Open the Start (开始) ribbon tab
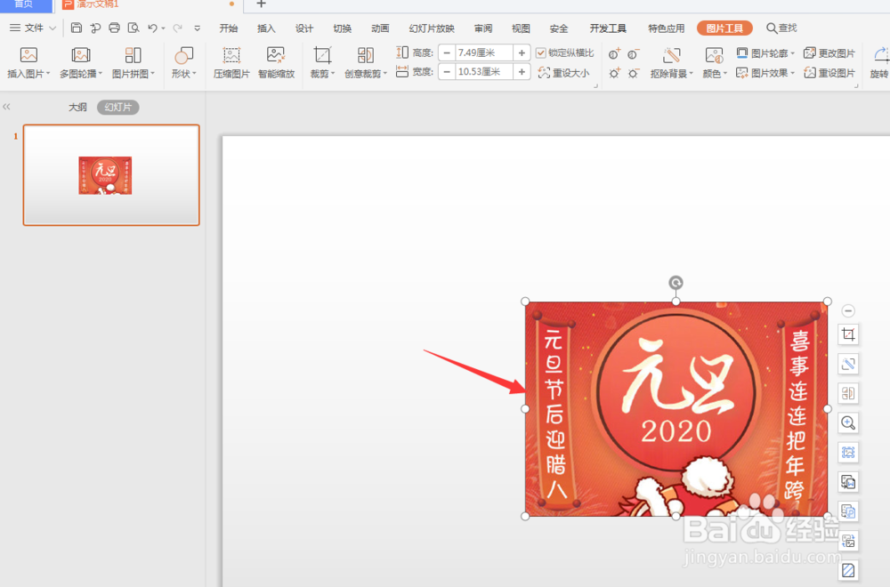 (228, 28)
